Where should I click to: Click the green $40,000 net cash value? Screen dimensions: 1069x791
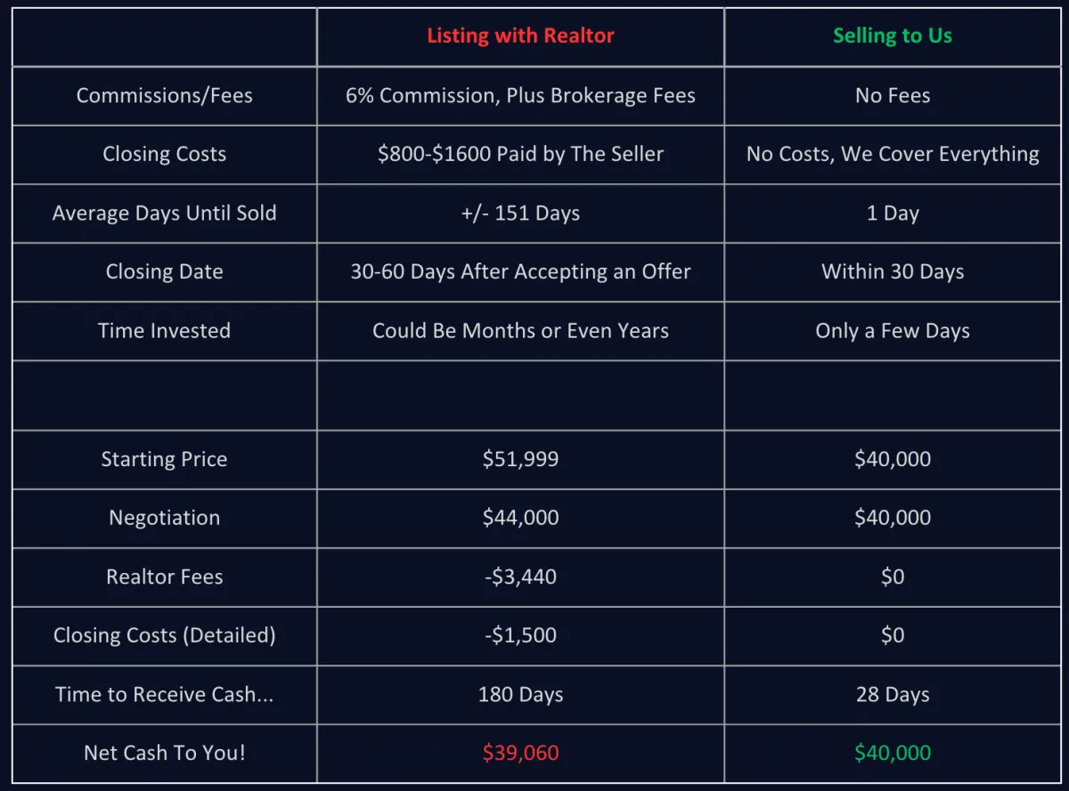click(x=893, y=753)
